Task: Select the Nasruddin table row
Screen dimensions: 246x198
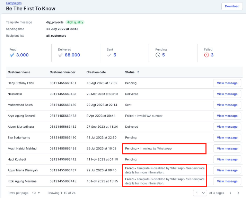Action: 104,94
